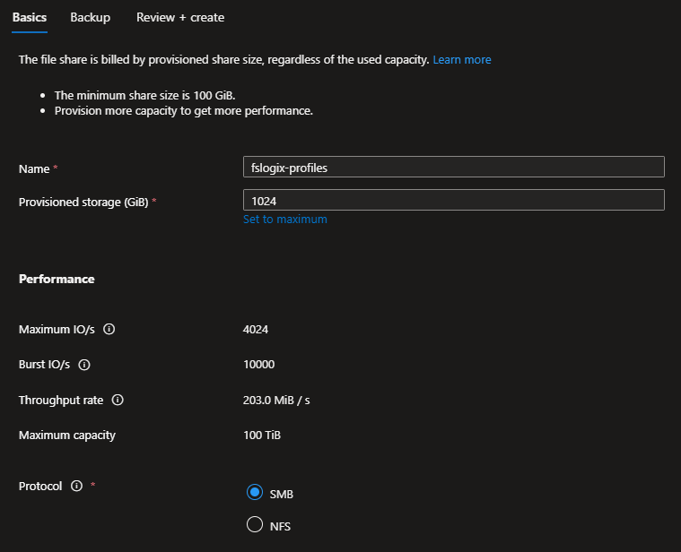681x552 pixels.
Task: Click the Burst IO/s value 10000
Action: tap(258, 365)
